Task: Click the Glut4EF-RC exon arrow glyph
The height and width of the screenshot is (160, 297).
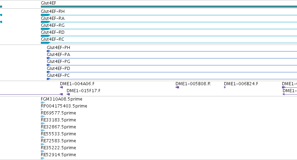Action: click(45, 43)
